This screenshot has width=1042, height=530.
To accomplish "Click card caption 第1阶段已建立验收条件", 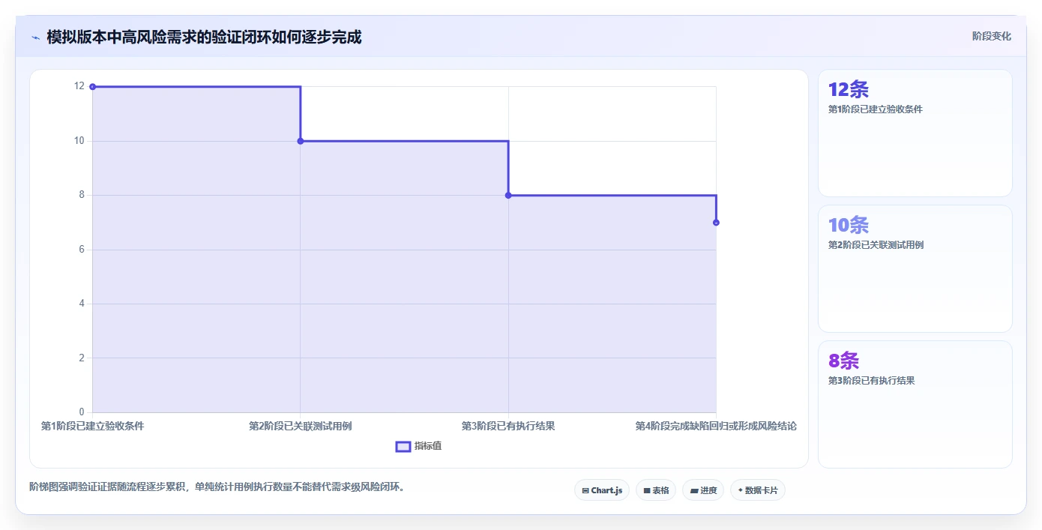I will coord(875,109).
